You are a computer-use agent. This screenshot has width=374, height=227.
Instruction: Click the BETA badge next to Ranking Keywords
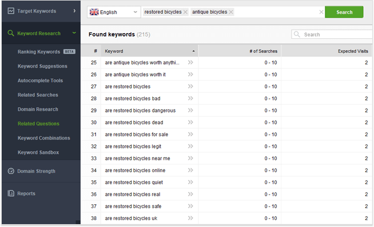pyautogui.click(x=69, y=52)
